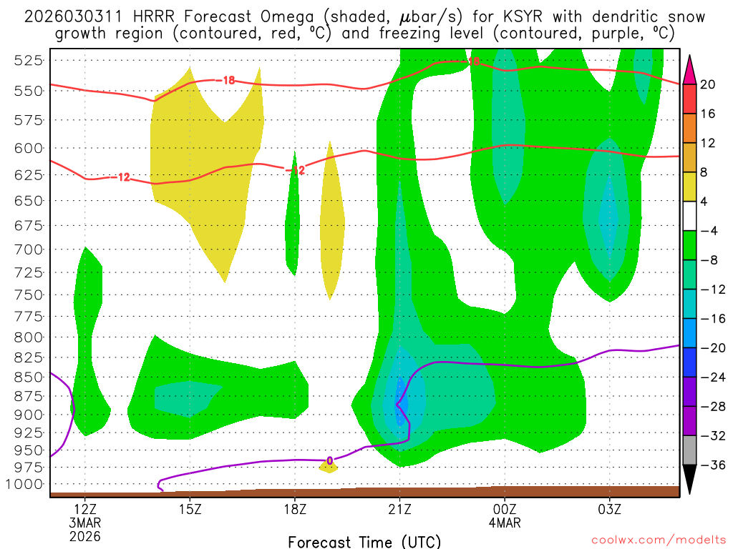
Task: Click the dark blue omega core near 21Z 875
Action: pyautogui.click(x=400, y=402)
